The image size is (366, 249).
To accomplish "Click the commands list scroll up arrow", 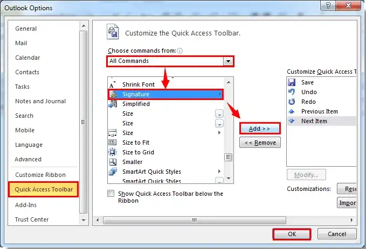I will click(229, 82).
